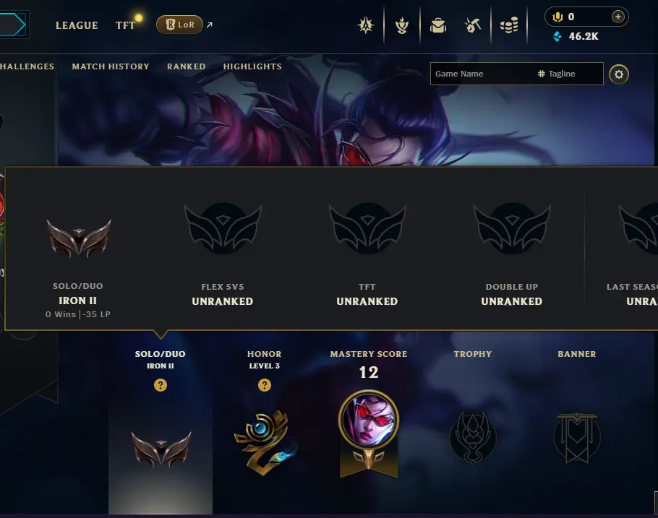658x518 pixels.
Task: Click the Solo/Duo question mark icon
Action: 161,384
